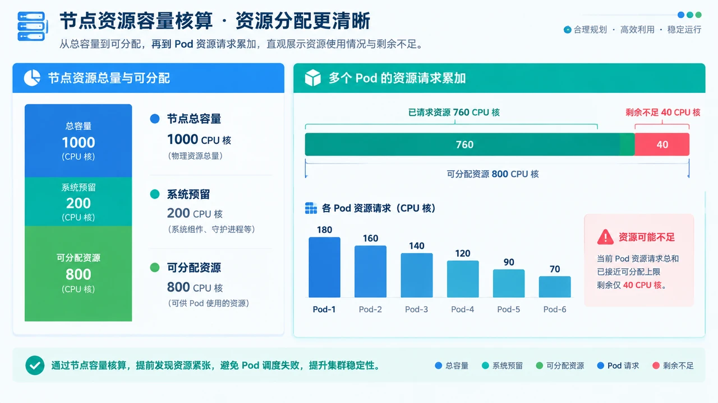Click the 剩余不足 40 CPU 核 label above the bar
This screenshot has width=718, height=403.
click(663, 113)
